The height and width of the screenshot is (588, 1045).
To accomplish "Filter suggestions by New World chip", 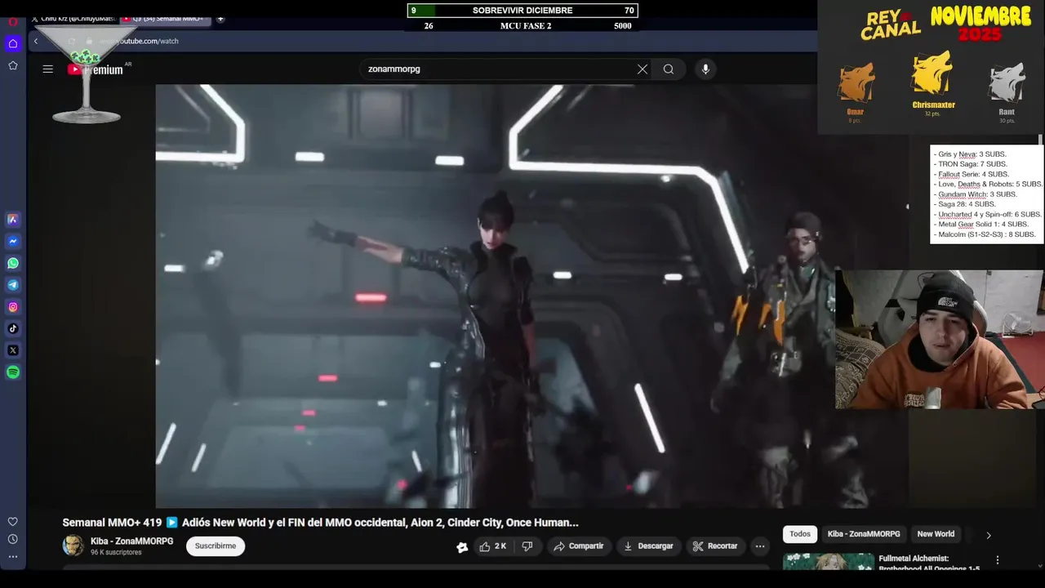I will tap(936, 534).
